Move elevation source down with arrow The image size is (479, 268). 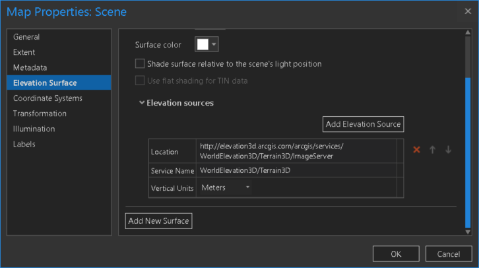pyautogui.click(x=449, y=150)
